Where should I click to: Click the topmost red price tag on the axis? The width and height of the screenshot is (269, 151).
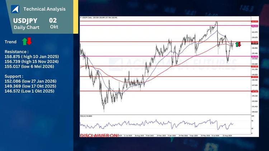255,22
